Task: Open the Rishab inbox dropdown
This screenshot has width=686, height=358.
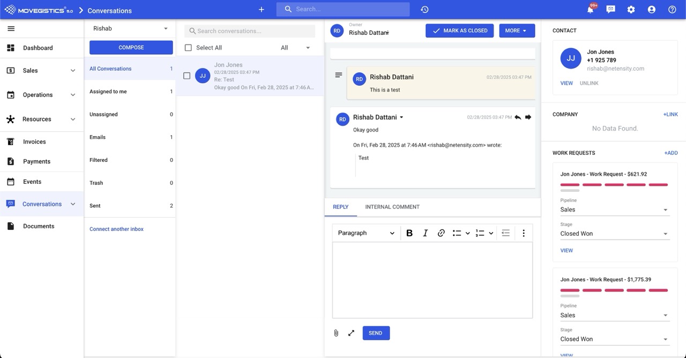Action: 131,28
